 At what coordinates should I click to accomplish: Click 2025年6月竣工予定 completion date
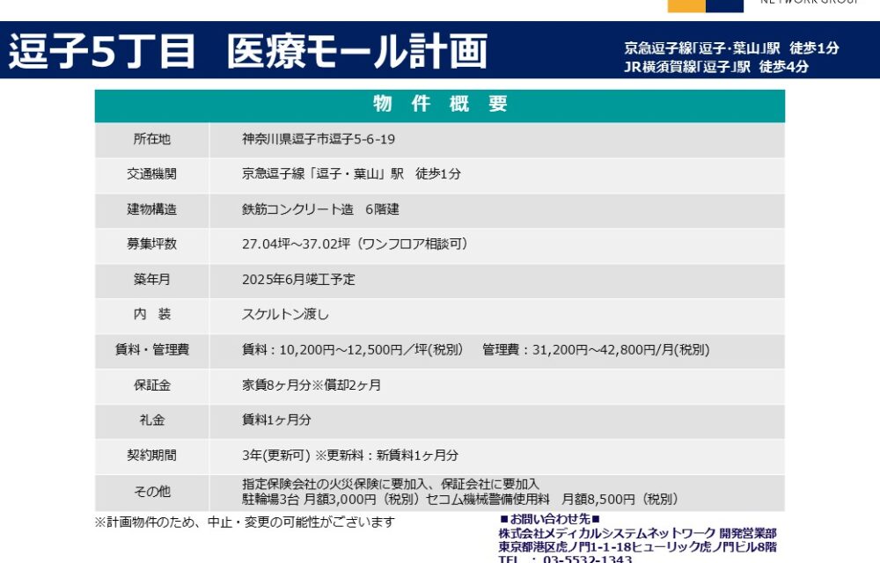click(x=298, y=280)
